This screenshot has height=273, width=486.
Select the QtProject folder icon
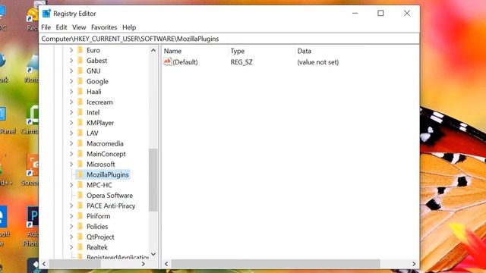[x=80, y=237]
